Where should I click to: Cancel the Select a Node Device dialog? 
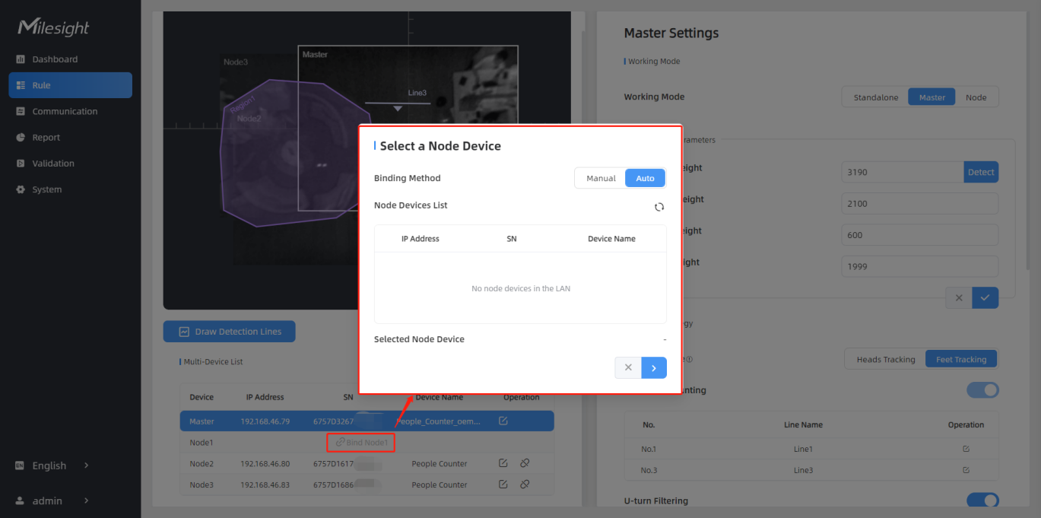coord(628,367)
